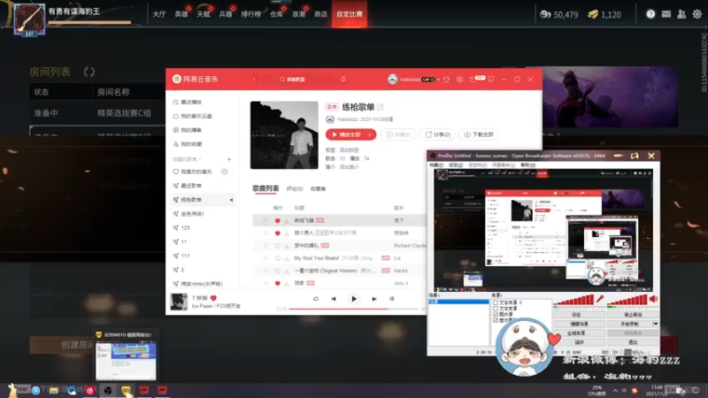
Task: Open the skin theme shirt icon
Action: click(x=447, y=80)
